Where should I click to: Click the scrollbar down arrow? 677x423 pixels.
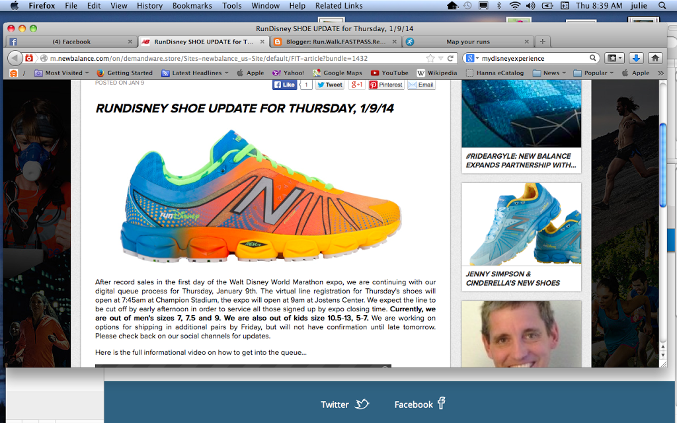663,355
